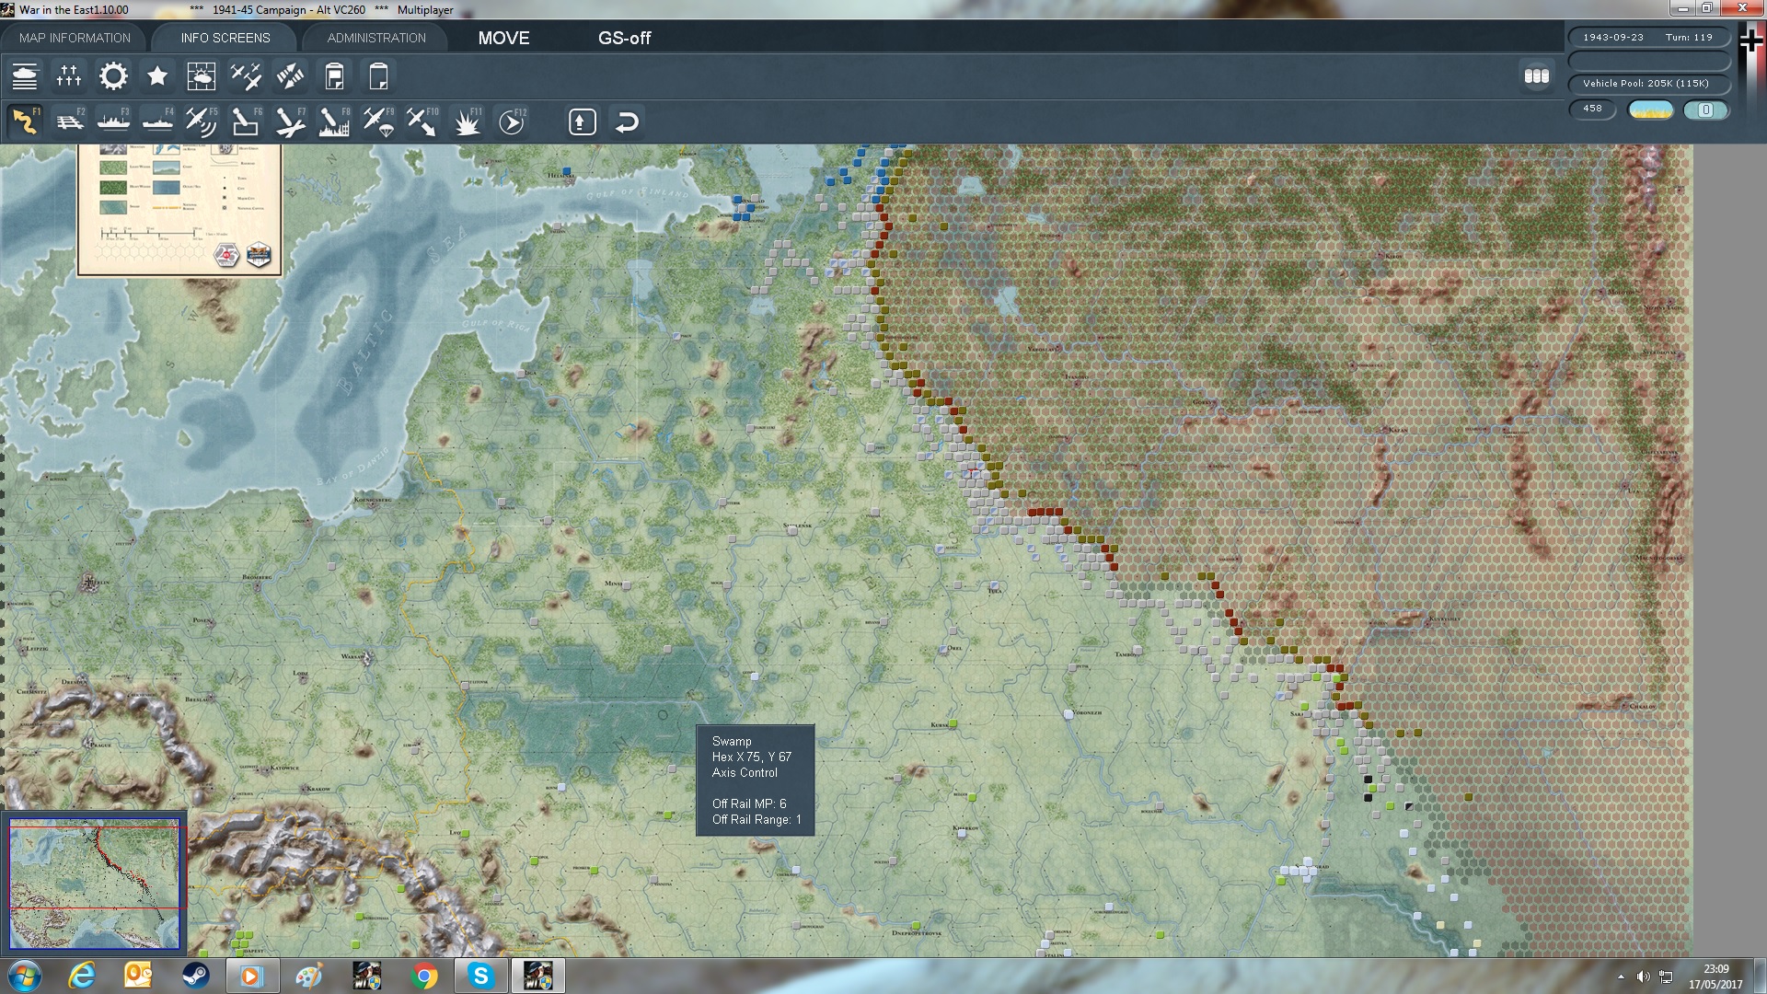The image size is (1767, 994).
Task: Launch Internet Explorer from taskbar
Action: pyautogui.click(x=82, y=976)
